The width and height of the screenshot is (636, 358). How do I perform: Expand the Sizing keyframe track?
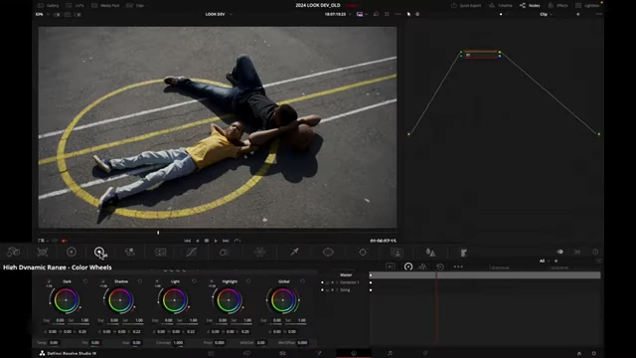tap(337, 290)
